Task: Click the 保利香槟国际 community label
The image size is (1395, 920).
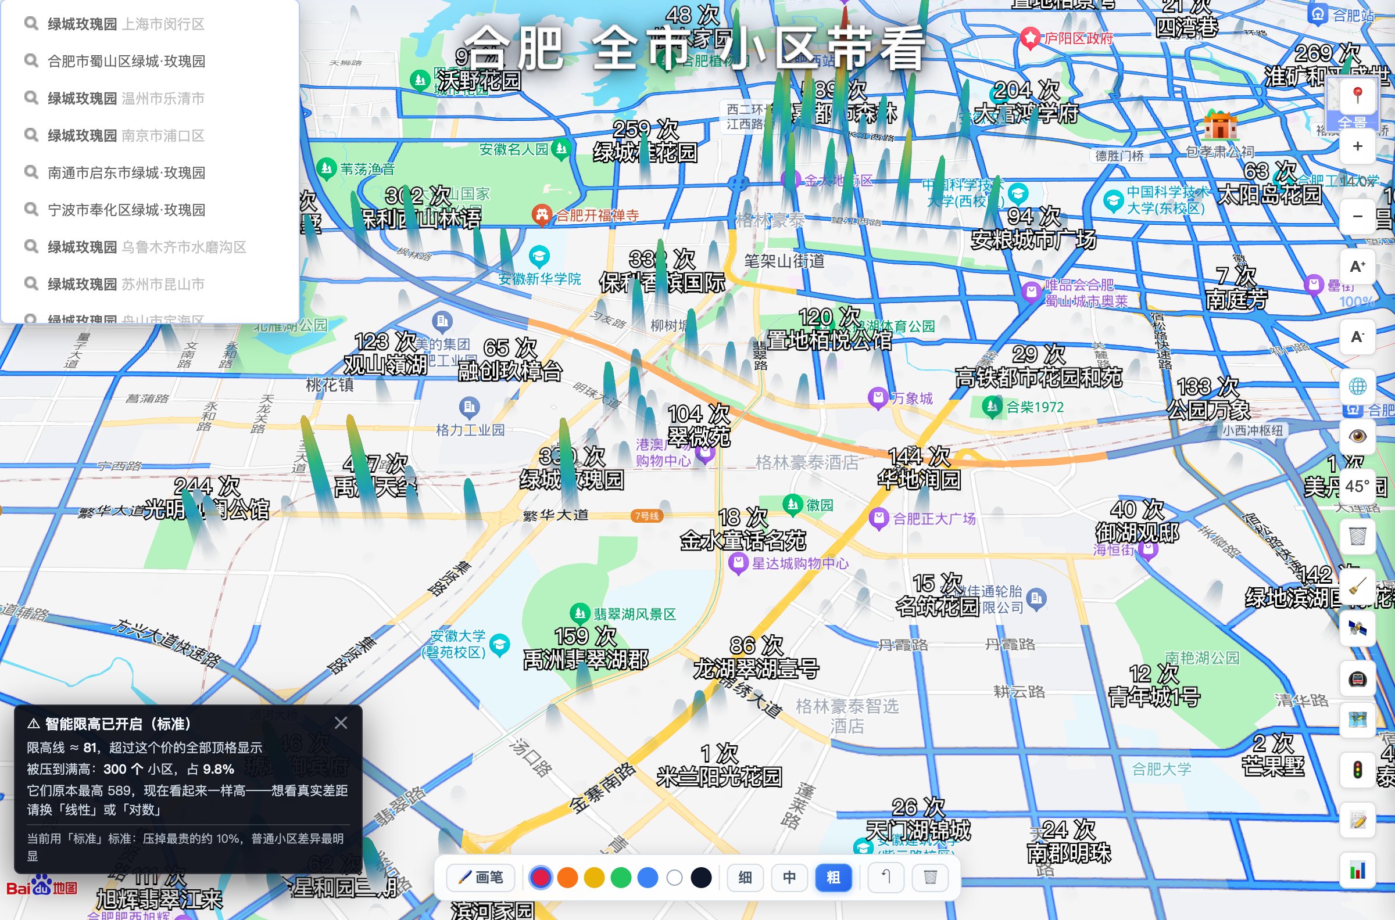Action: pyautogui.click(x=661, y=283)
